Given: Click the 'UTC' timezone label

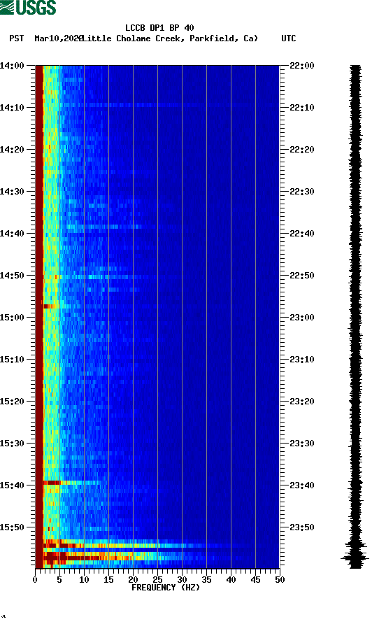Looking at the screenshot, I should click(x=289, y=38).
